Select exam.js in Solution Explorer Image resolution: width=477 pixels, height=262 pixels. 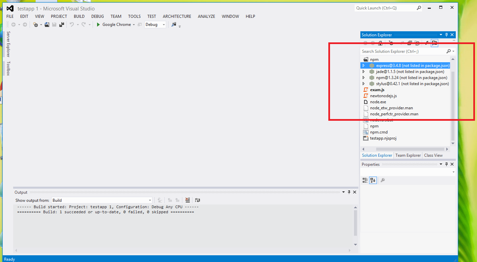(x=377, y=90)
